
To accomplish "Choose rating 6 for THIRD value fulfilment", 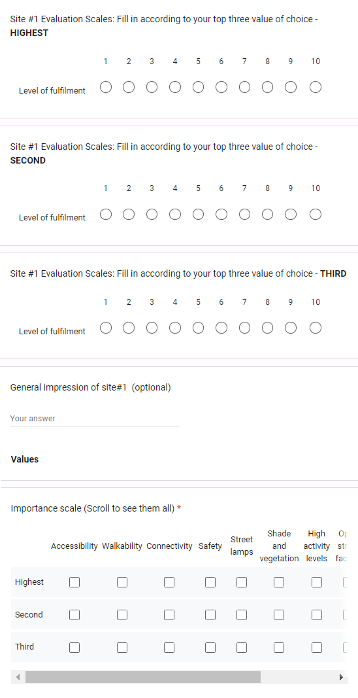I will click(221, 328).
